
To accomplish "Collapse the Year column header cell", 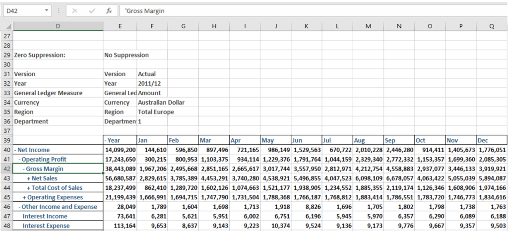I will pos(106,140).
